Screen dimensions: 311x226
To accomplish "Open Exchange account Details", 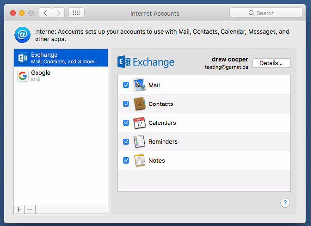I will [x=271, y=63].
